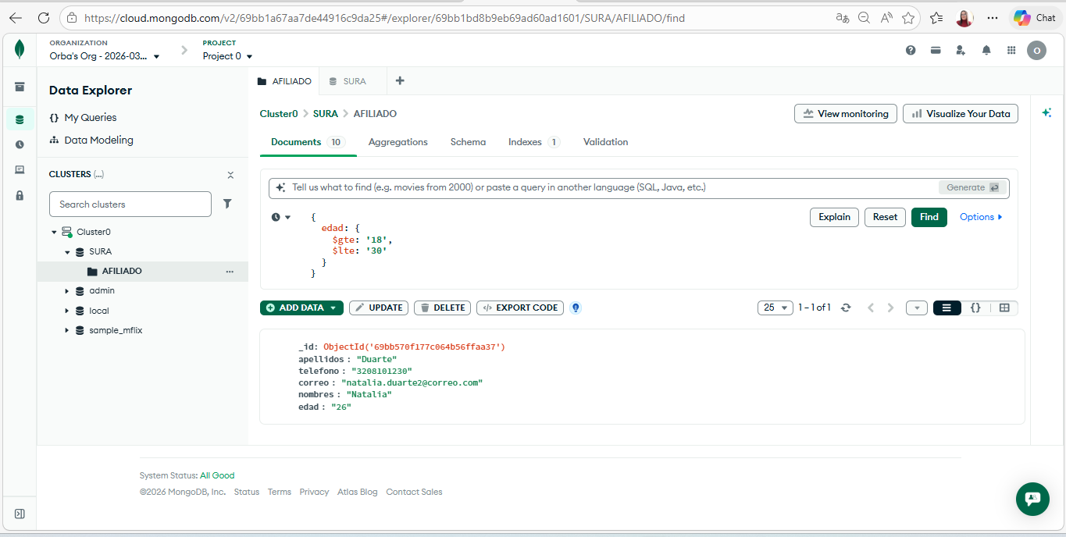Refresh the documents result list

846,308
